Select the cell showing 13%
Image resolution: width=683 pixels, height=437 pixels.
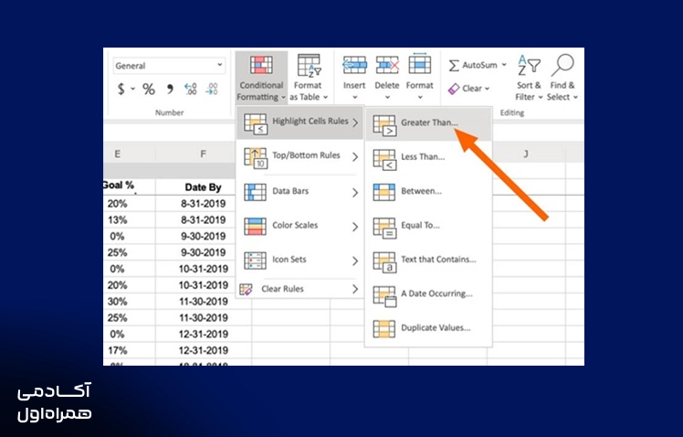coord(129,219)
